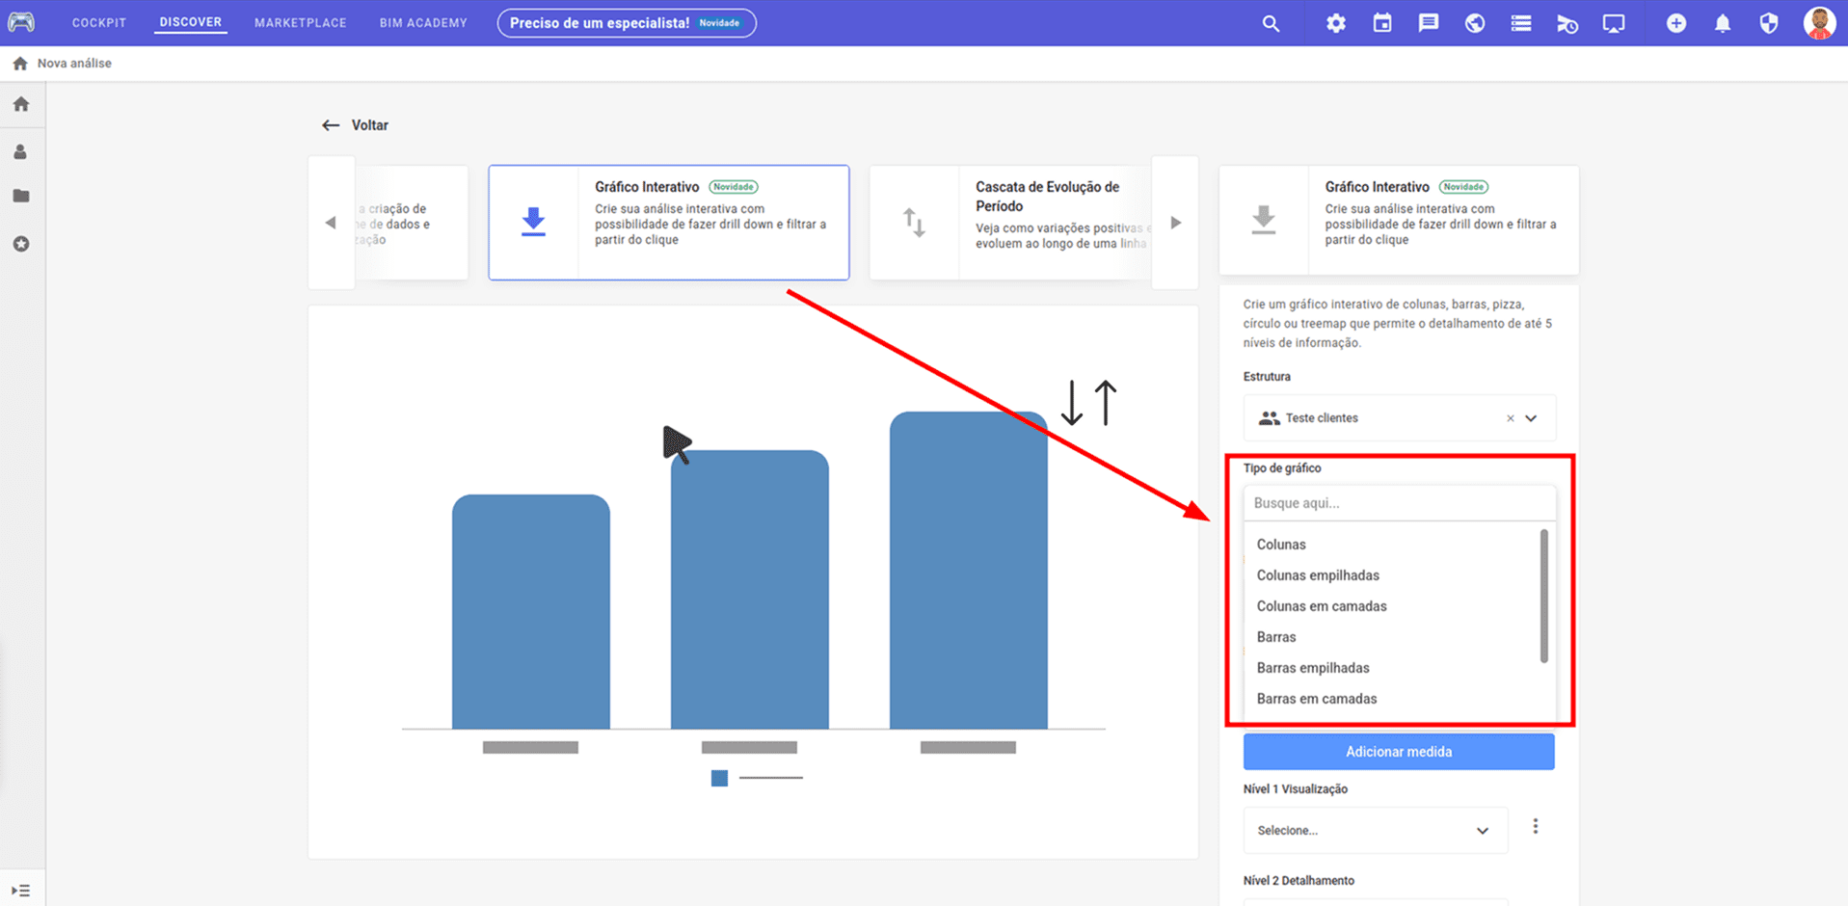This screenshot has width=1848, height=906.
Task: Click the chart type list scrollbar
Action: pos(1543,596)
